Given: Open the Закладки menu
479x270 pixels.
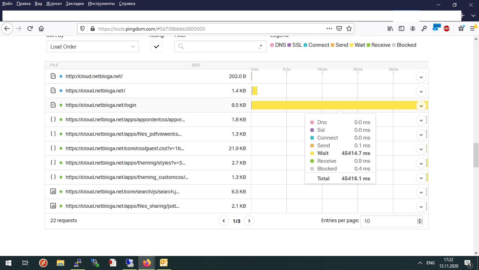Looking at the screenshot, I should pos(75,4).
